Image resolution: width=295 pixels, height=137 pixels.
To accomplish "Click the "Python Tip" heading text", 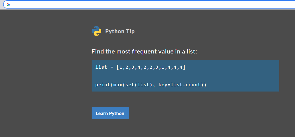I will click(x=120, y=31).
